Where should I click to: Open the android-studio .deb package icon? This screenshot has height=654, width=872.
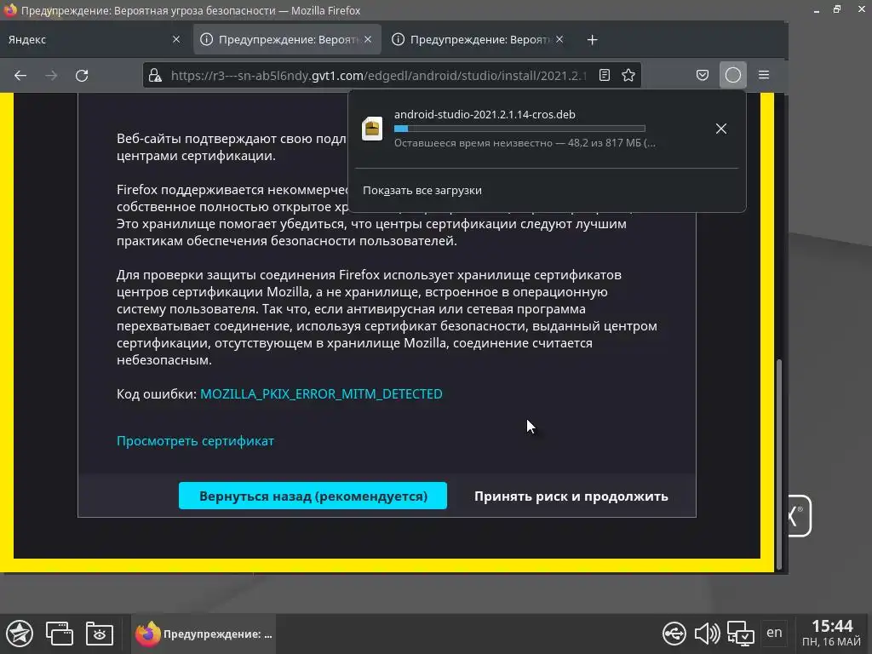tap(372, 129)
